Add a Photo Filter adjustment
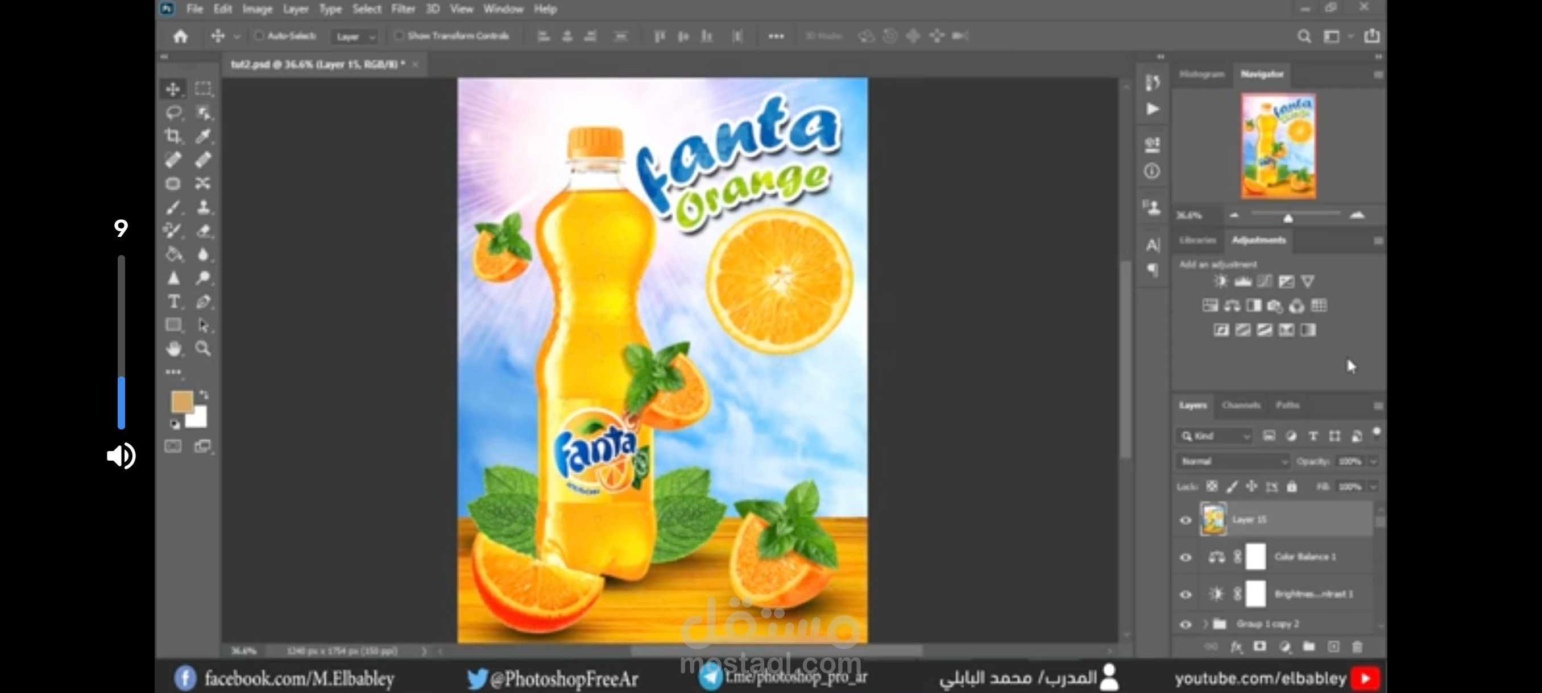This screenshot has width=1542, height=693. [x=1275, y=306]
